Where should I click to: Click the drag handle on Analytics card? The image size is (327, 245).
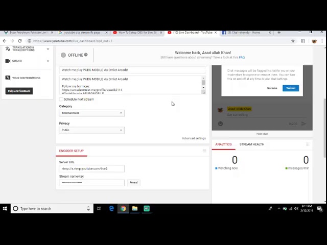308,144
